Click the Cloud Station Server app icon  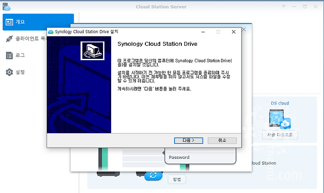click(7, 7)
